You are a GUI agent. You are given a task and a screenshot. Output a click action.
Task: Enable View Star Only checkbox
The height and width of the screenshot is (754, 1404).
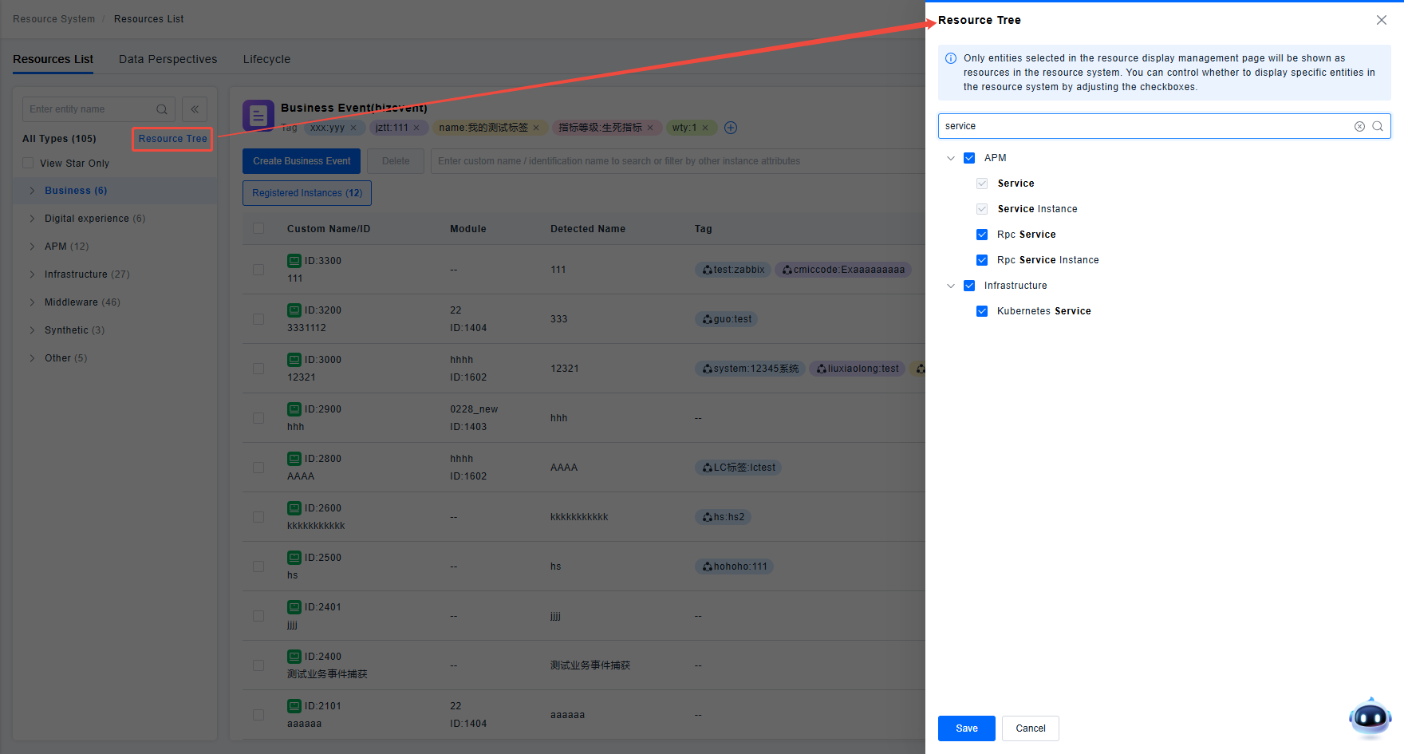(29, 164)
